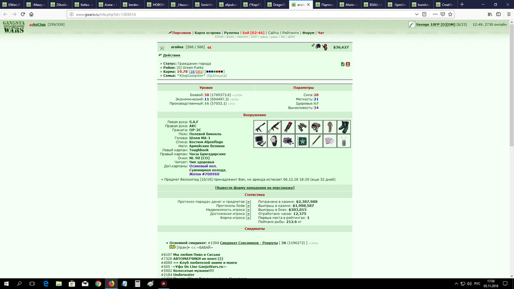Click the MA-1 helmet item icon
The image size is (514, 289).
(x=316, y=127)
